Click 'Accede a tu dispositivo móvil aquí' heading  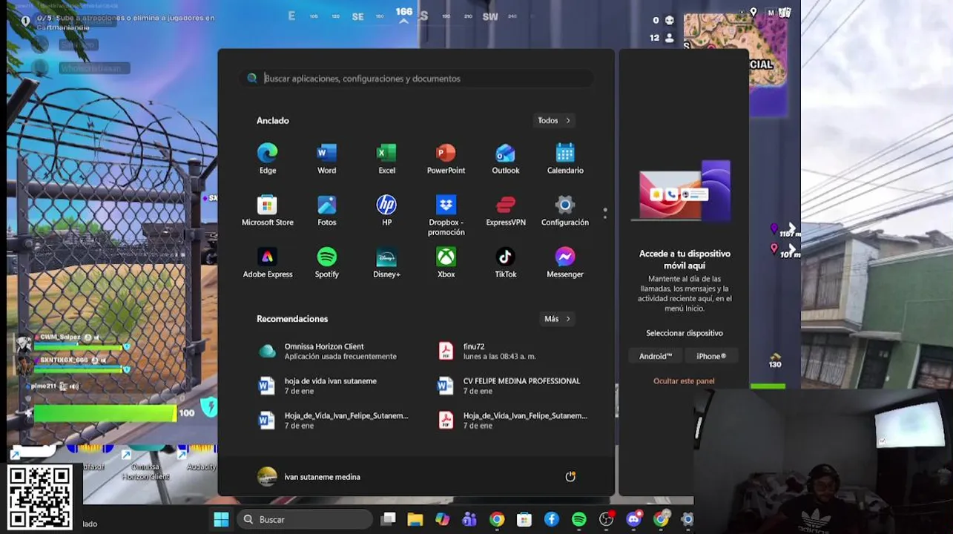tap(685, 260)
